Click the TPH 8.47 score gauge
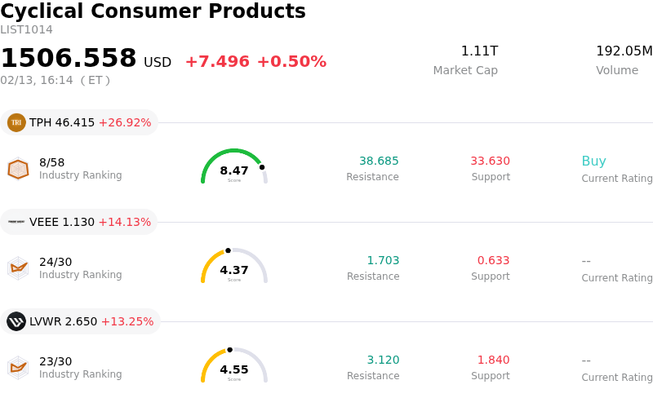Screen dimensions: 653x398 234,168
